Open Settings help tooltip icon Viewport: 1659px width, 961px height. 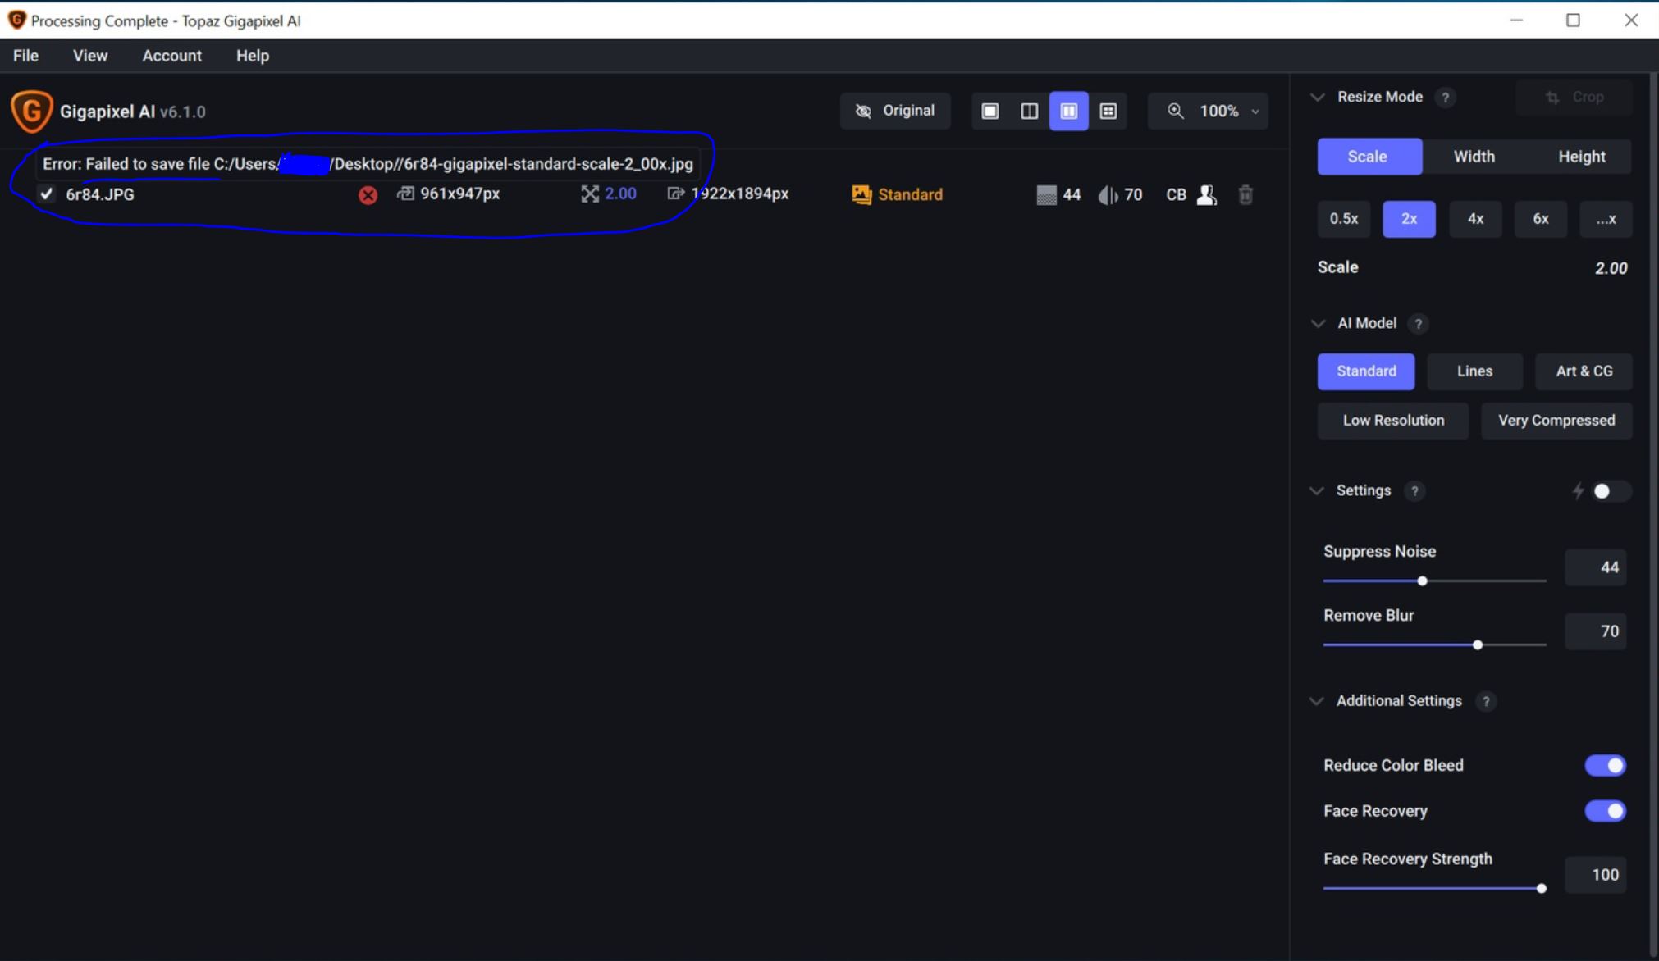[1414, 491]
